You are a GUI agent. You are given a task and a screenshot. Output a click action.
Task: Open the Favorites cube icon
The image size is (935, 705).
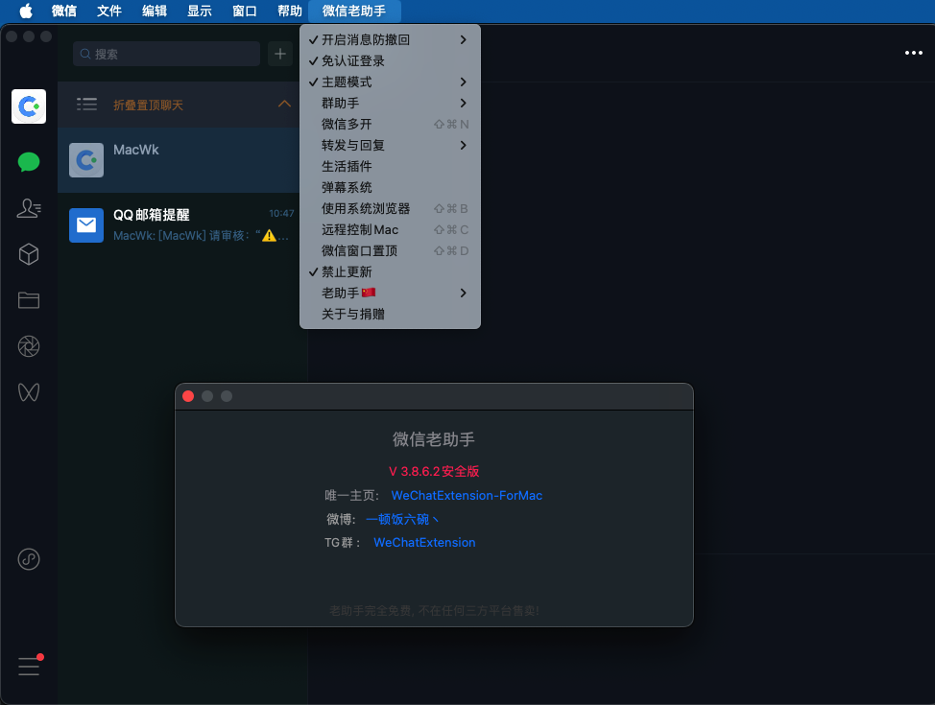coord(29,254)
